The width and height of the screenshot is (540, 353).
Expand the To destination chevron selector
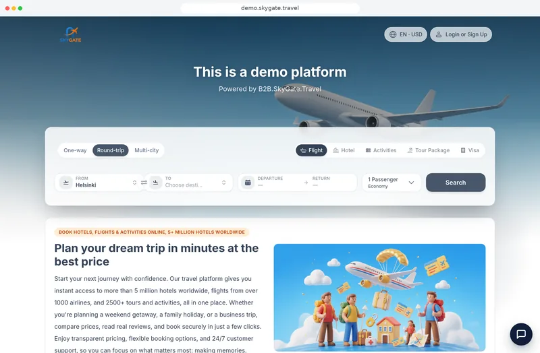pyautogui.click(x=224, y=183)
